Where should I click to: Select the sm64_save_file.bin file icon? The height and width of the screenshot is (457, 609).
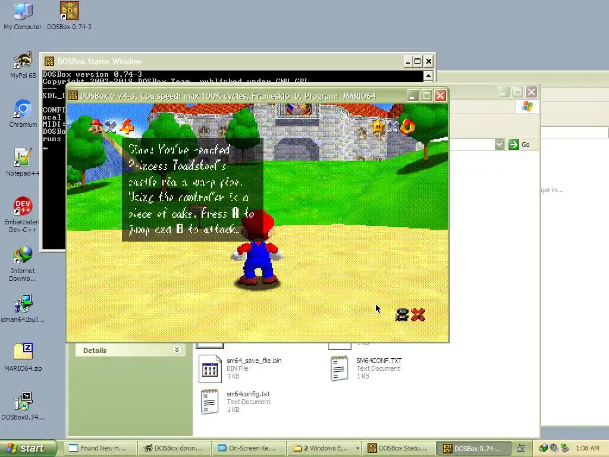click(210, 369)
